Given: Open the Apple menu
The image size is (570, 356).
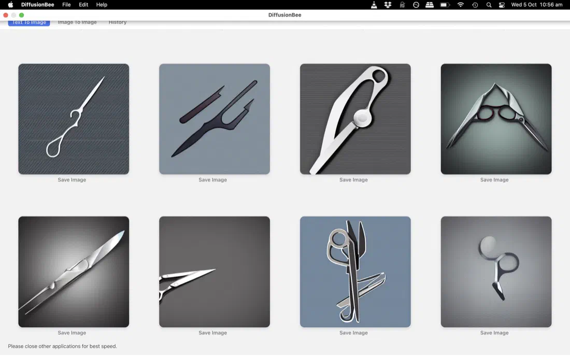Looking at the screenshot, I should tap(10, 5).
